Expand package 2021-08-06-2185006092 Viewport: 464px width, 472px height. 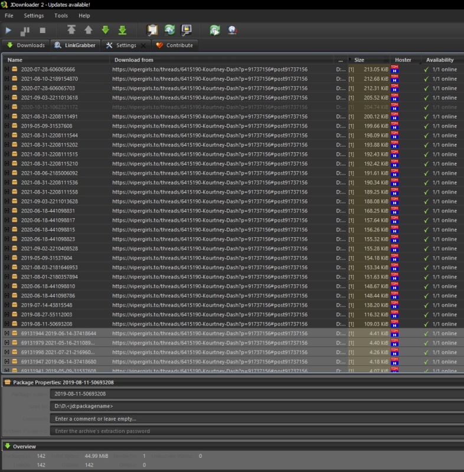pyautogui.click(x=6, y=173)
